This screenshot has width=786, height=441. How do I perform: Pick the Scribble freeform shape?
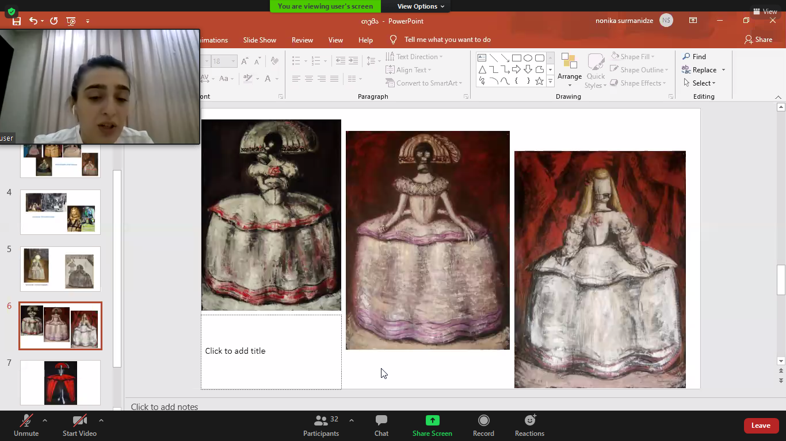pos(482,81)
